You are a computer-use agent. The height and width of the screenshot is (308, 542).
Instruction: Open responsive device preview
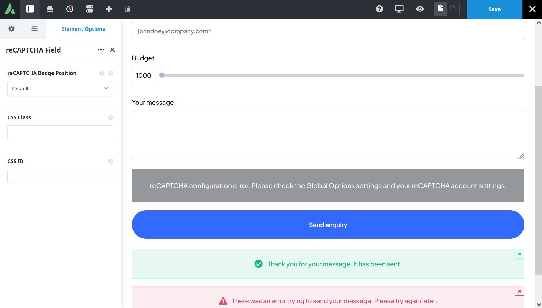(x=399, y=9)
